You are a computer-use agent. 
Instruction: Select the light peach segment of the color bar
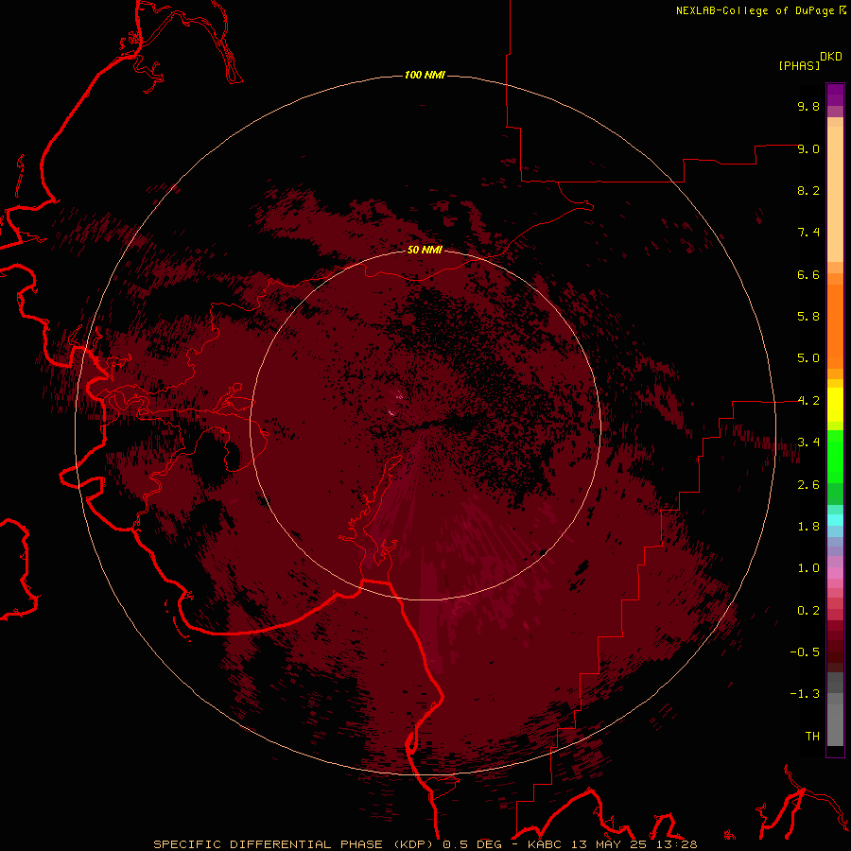[x=835, y=194]
